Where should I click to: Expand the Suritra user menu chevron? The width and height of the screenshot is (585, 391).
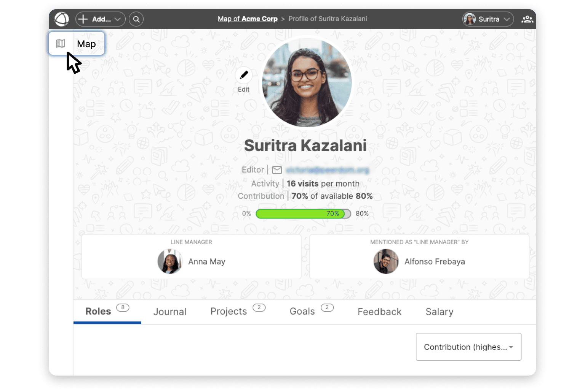coord(507,19)
